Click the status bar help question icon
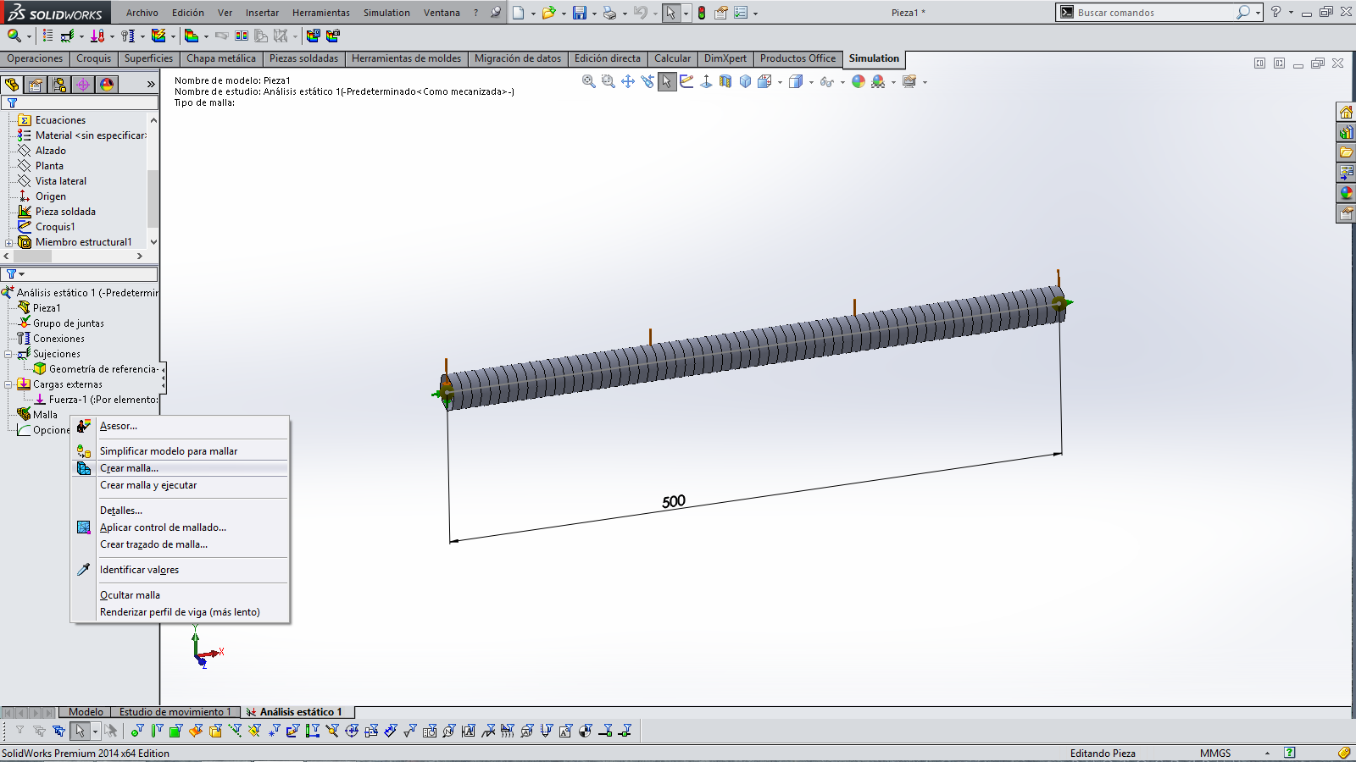 click(x=1289, y=753)
